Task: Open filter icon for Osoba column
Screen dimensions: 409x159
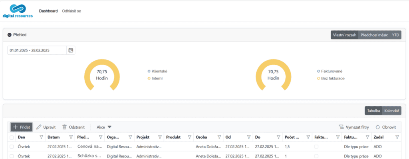Action: tap(219, 137)
